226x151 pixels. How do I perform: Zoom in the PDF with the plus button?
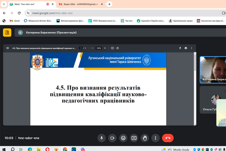click(105, 48)
